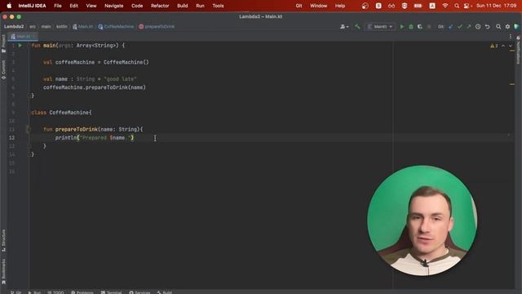Screen dimensions: 522x294
Task: Jump to next highlighted error arrow
Action: click(x=511, y=46)
